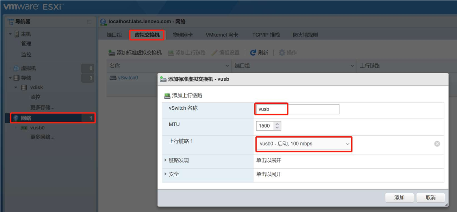The width and height of the screenshot is (457, 212).
Task: Click the vSwitch0 switch icon
Action: 113,78
